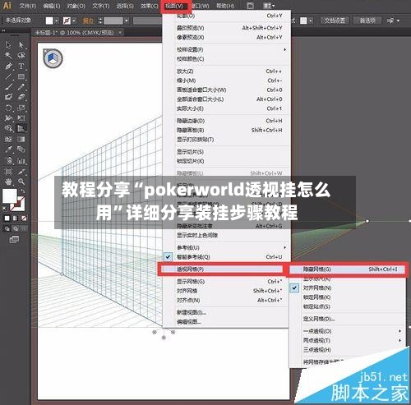Viewport: 411px width, 405px height.
Task: Select the Shape Builder tool
Action: coord(8,128)
